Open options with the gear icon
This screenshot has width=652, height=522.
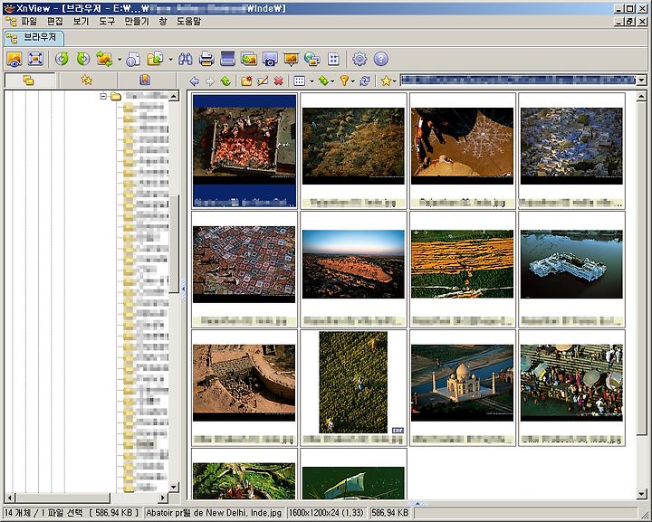tap(360, 59)
